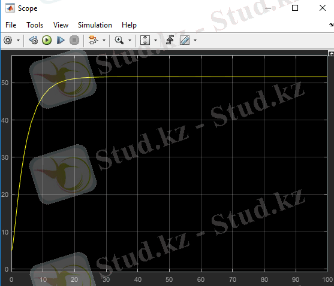The width and height of the screenshot is (334, 286).
Task: Stop the simulation with the stop button
Action: coord(74,40)
